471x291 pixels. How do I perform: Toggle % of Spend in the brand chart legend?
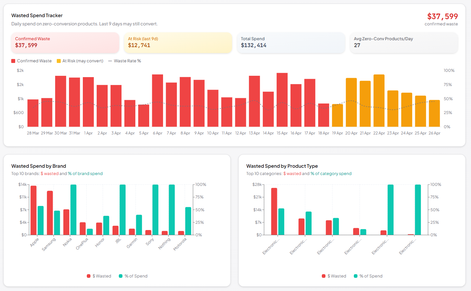pos(133,276)
